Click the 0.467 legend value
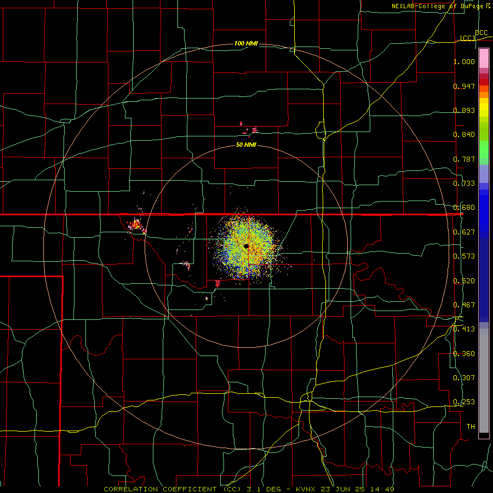The width and height of the screenshot is (493, 493). [x=464, y=305]
